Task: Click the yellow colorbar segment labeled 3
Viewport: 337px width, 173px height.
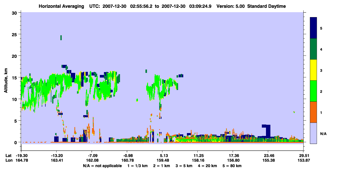Action: click(x=313, y=70)
